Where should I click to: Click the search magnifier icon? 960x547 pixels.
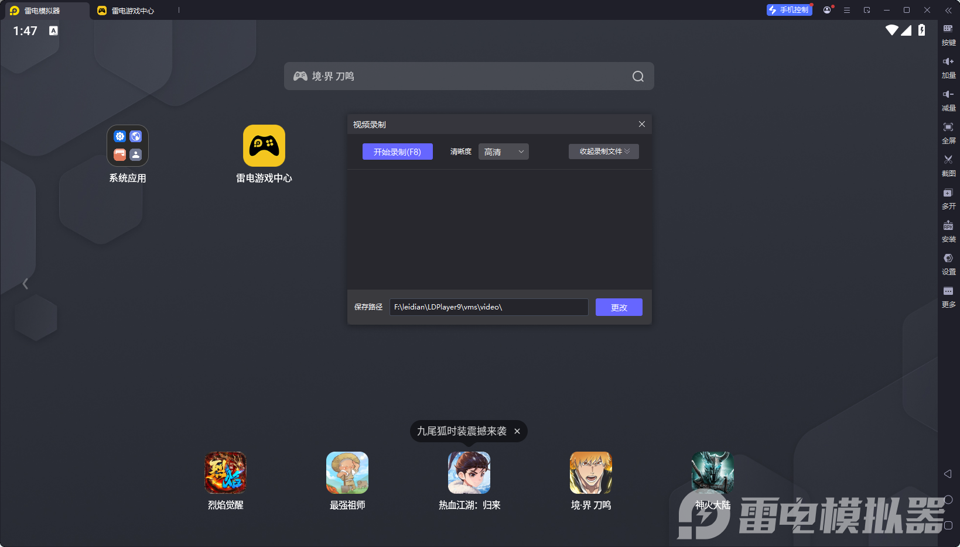point(638,76)
